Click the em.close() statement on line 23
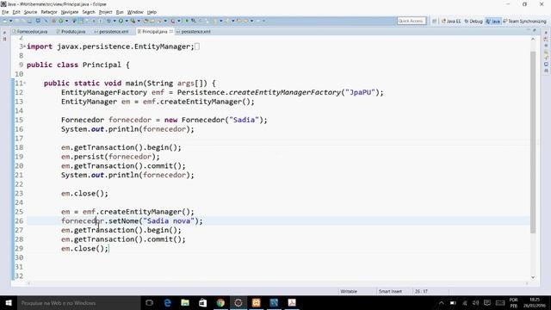The image size is (551, 310). [x=84, y=194]
